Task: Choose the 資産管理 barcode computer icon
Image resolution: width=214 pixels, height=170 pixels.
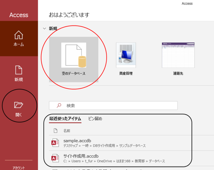Action: coord(126,55)
